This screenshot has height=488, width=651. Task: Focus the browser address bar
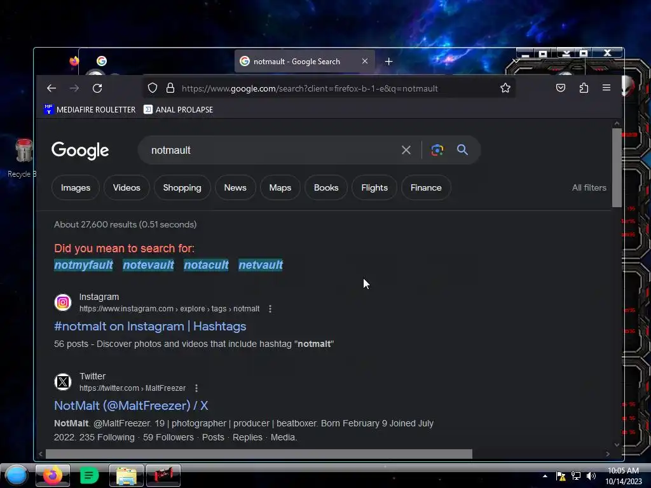[x=328, y=88]
